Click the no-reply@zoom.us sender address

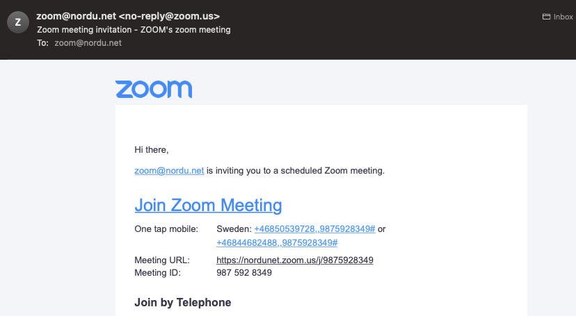pyautogui.click(x=169, y=16)
